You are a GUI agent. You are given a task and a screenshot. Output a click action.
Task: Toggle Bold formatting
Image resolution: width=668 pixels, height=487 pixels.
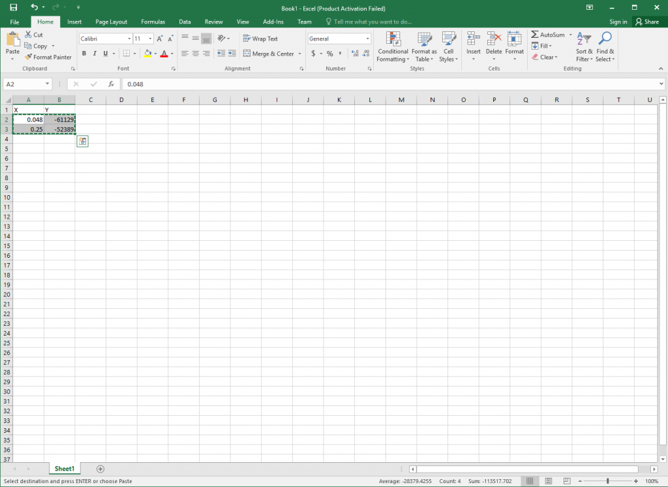(84, 54)
